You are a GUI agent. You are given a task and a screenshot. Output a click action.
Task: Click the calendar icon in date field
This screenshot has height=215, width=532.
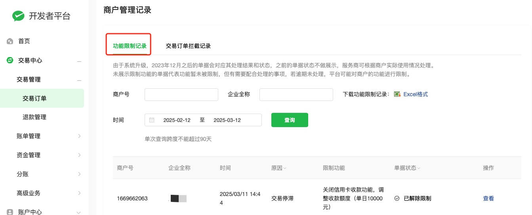(152, 120)
